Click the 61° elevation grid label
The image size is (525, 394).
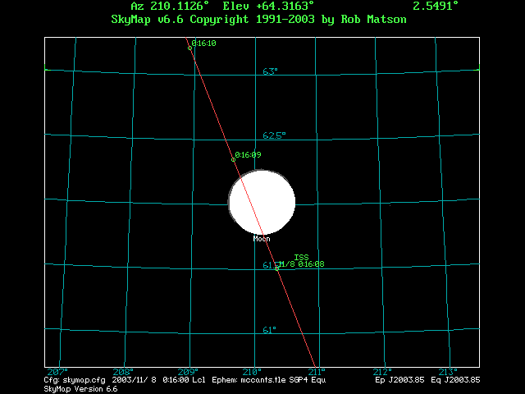pyautogui.click(x=269, y=330)
